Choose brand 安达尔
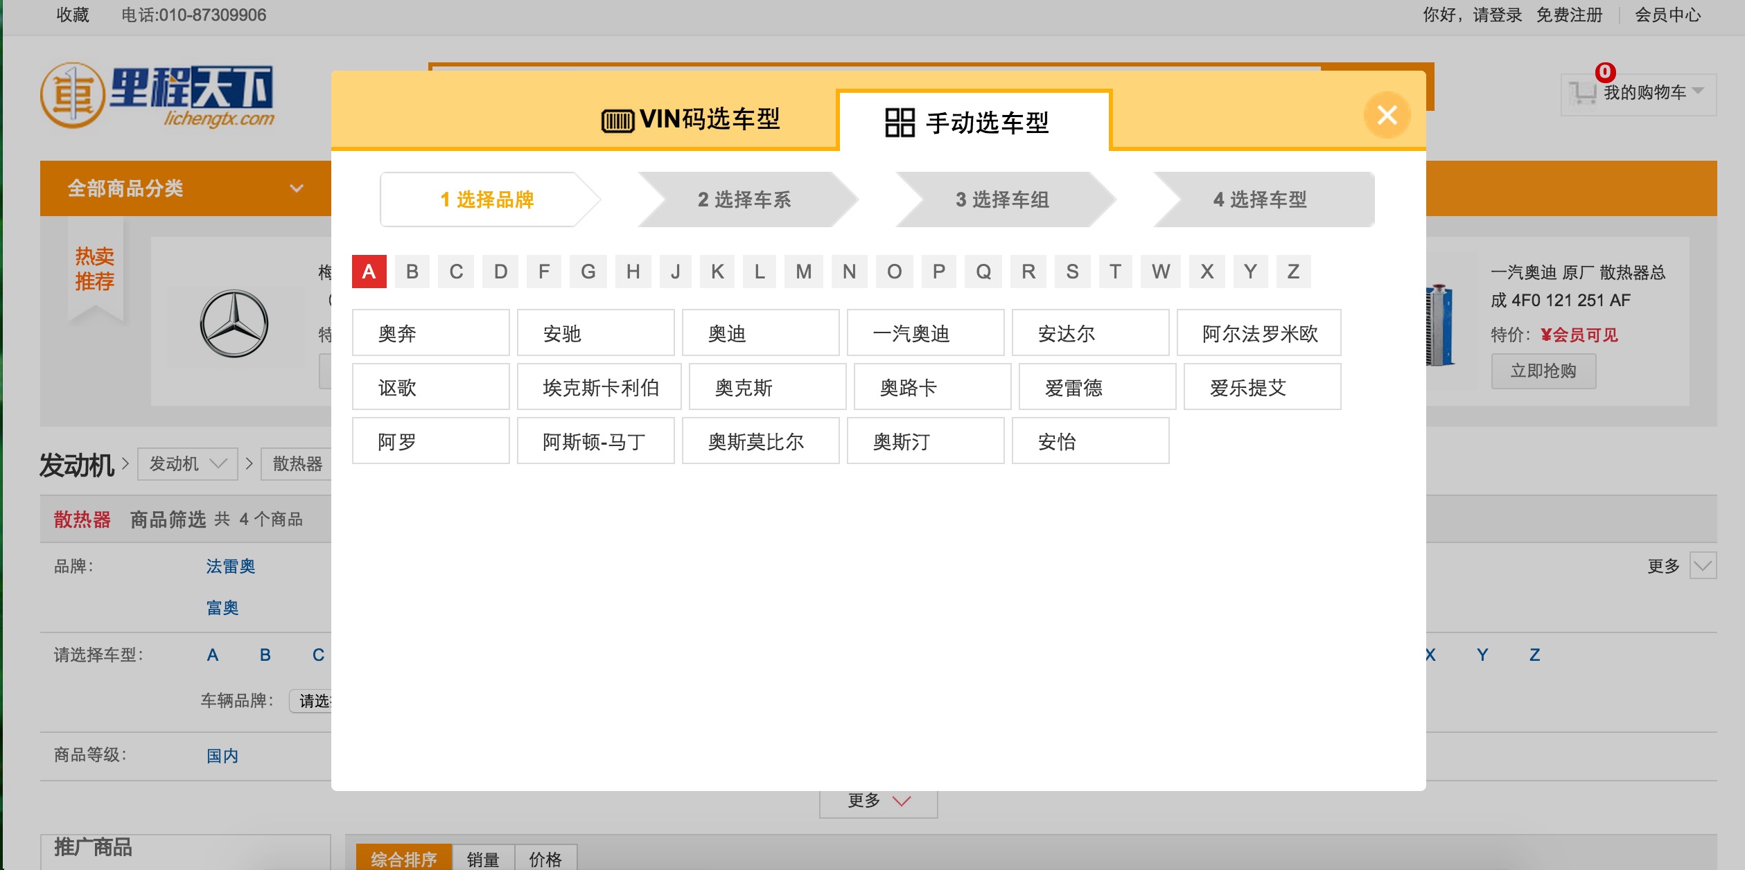1745x870 pixels. tap(1091, 333)
